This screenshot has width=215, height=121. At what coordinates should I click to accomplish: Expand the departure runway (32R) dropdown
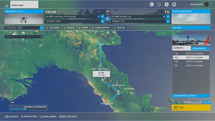coord(103,21)
